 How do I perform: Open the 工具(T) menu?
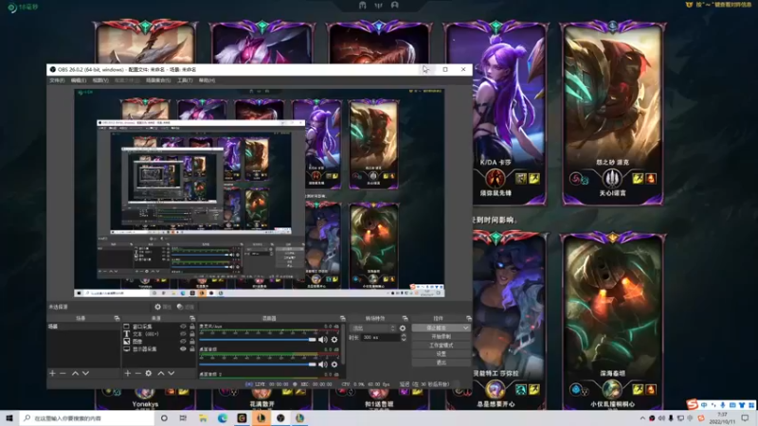[x=185, y=80]
